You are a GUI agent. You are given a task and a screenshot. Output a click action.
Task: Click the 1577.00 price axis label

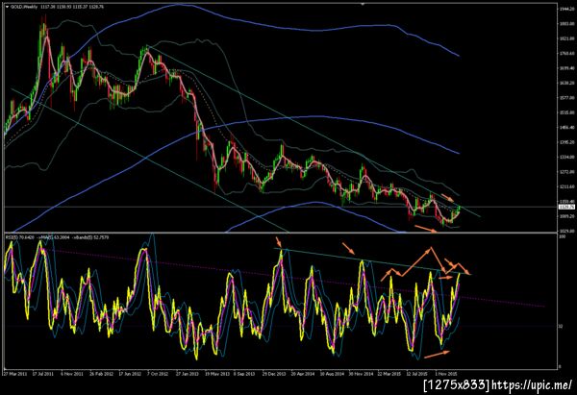(566, 98)
